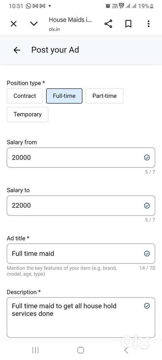The width and height of the screenshot is (162, 360).
Task: Select the Contract position type
Action: (x=25, y=96)
